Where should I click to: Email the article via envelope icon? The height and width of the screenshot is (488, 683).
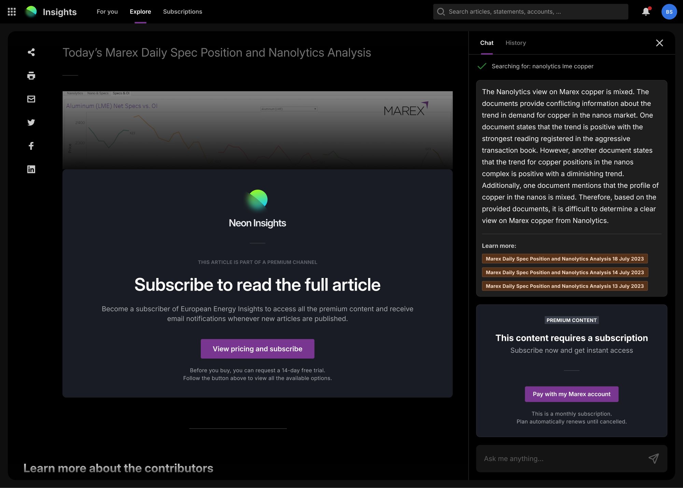[x=31, y=99]
